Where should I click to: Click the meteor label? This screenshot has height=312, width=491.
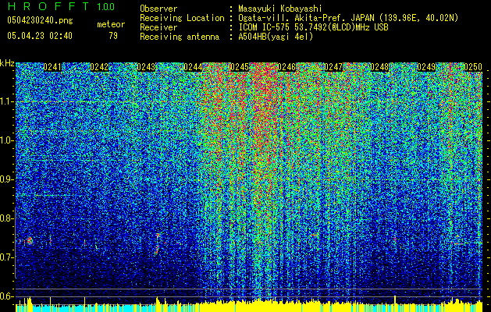[111, 24]
